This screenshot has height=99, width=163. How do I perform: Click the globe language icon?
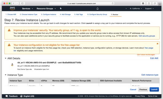[x=21, y=96]
